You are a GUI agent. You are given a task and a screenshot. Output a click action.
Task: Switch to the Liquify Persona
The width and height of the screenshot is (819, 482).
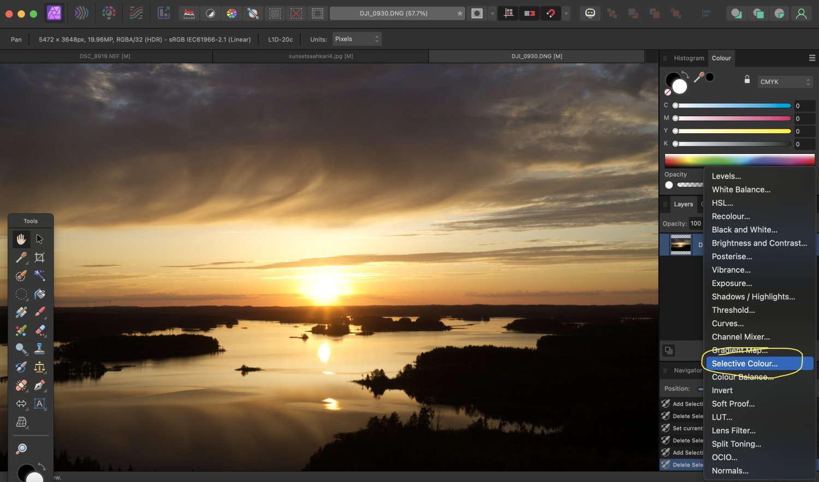coord(81,13)
